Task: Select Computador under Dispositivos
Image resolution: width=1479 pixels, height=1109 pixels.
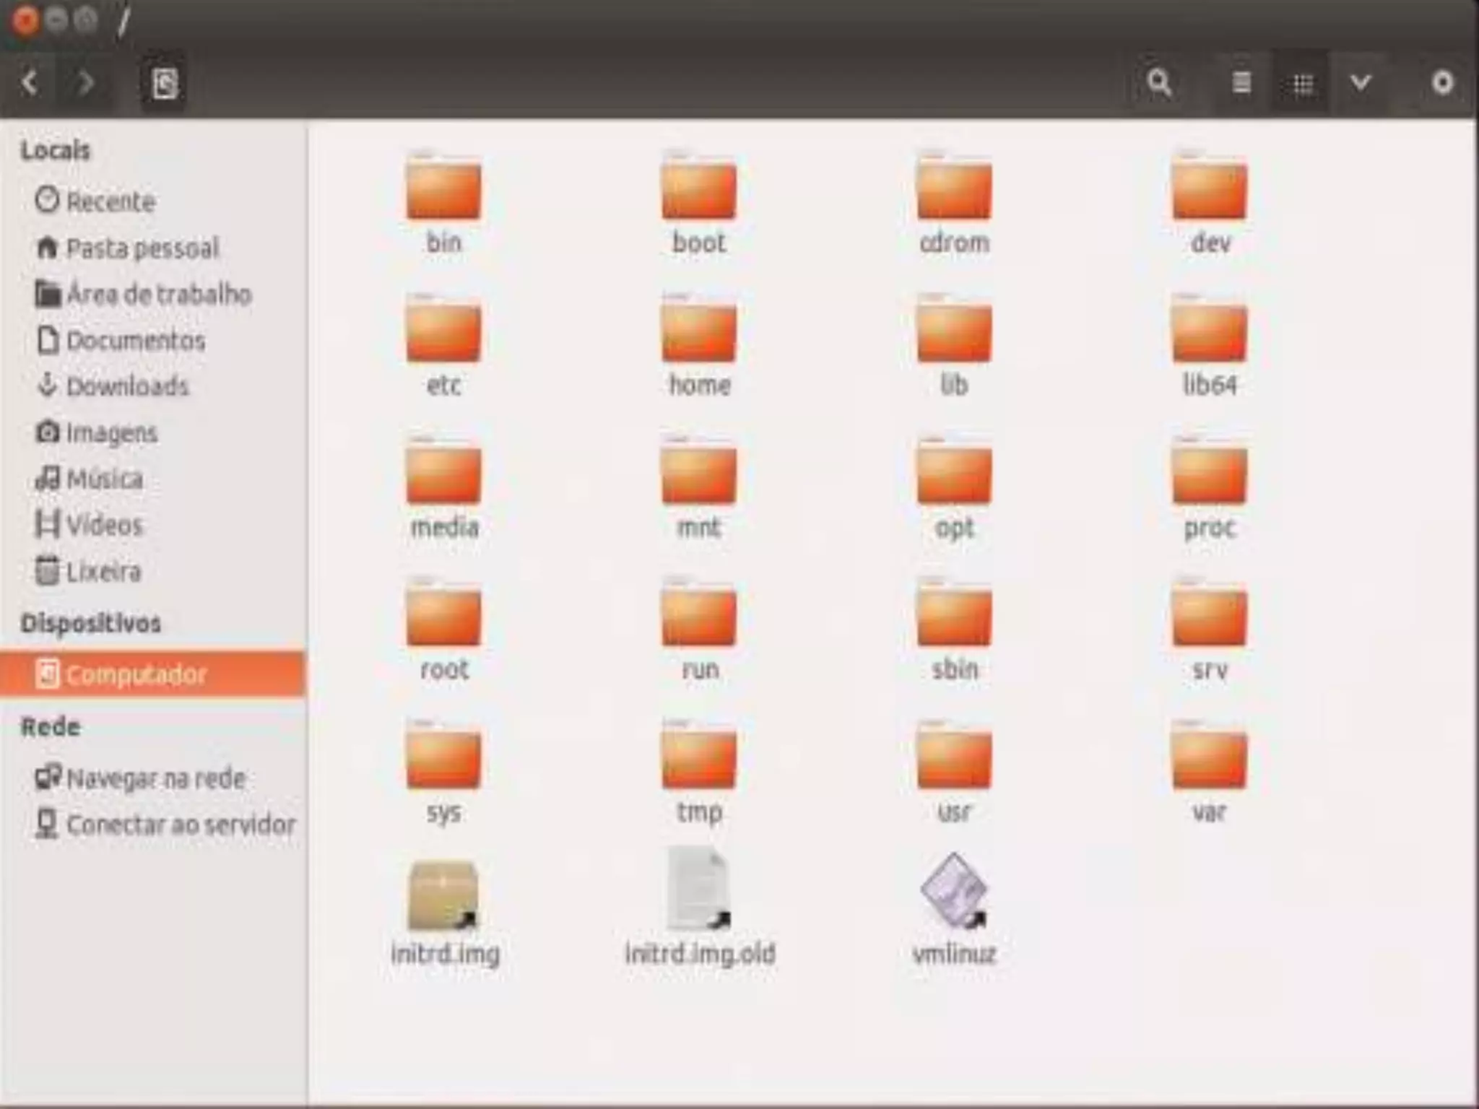Action: tap(136, 675)
